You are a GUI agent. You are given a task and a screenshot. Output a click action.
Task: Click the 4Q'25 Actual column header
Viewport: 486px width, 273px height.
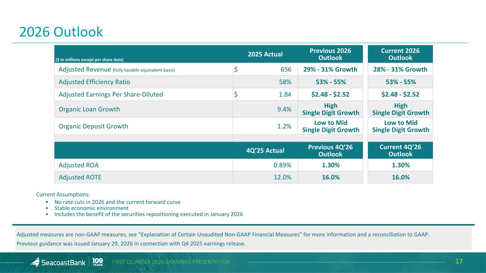point(265,151)
